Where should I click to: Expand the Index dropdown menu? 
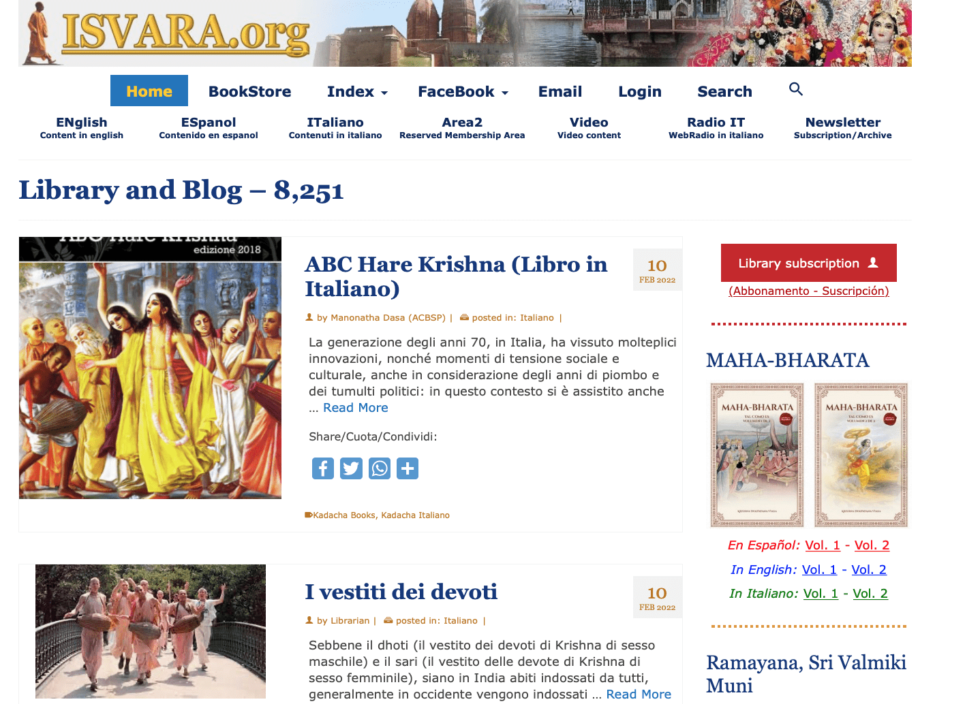[x=357, y=91]
